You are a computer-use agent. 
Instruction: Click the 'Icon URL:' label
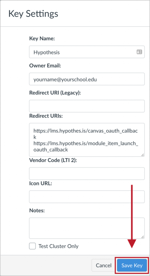coord(41,183)
